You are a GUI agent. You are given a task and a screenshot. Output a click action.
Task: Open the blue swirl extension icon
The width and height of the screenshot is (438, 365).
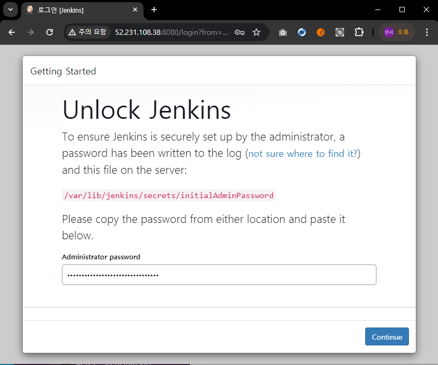[x=302, y=32]
